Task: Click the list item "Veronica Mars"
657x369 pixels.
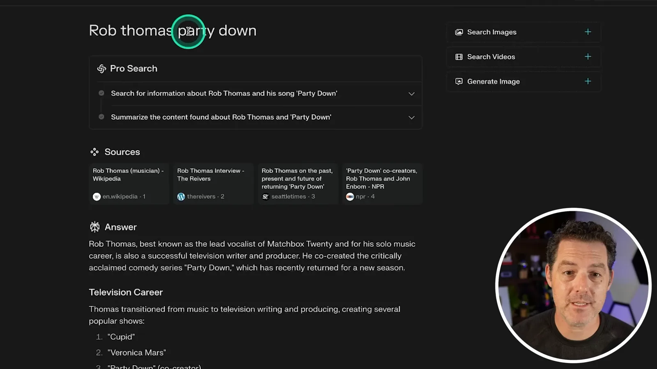Action: [x=137, y=353]
